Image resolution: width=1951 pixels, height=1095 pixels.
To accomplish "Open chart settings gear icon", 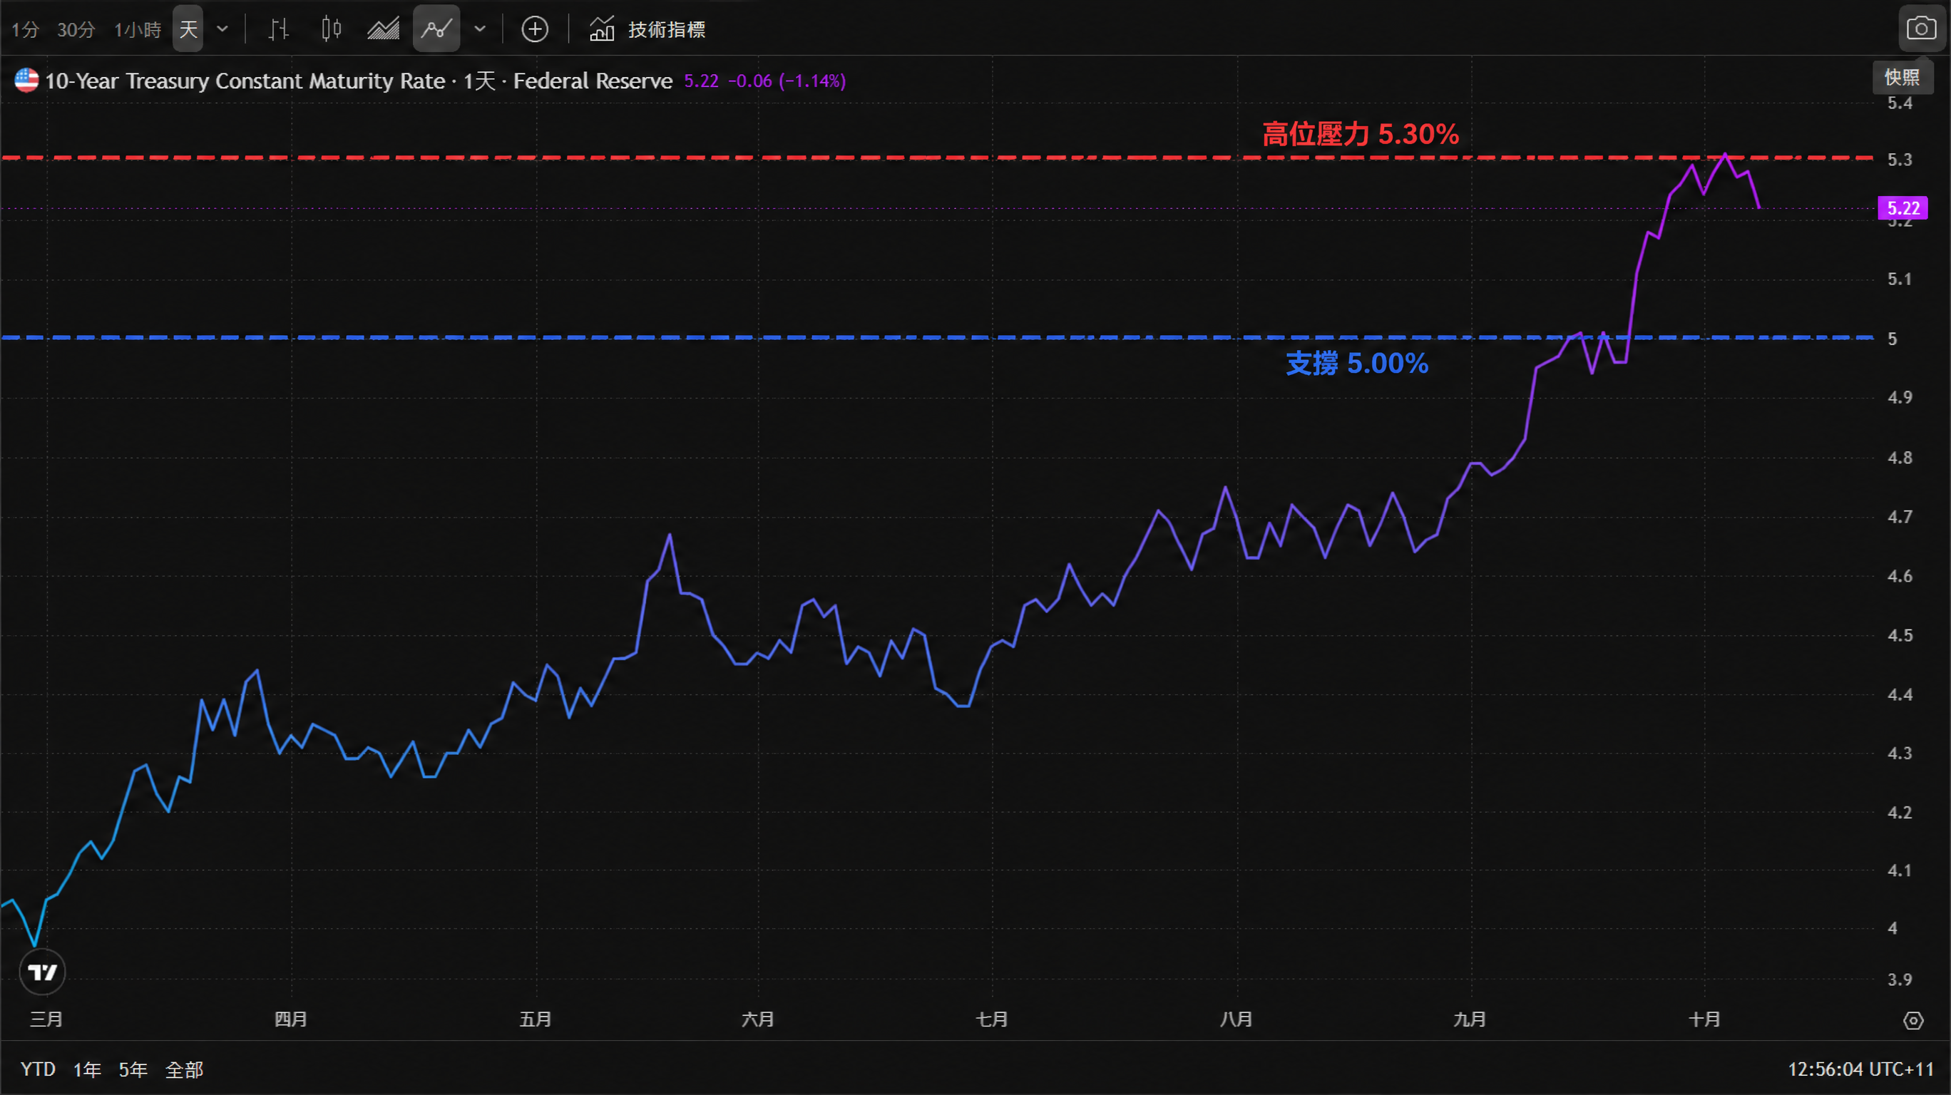I will point(1913,1021).
